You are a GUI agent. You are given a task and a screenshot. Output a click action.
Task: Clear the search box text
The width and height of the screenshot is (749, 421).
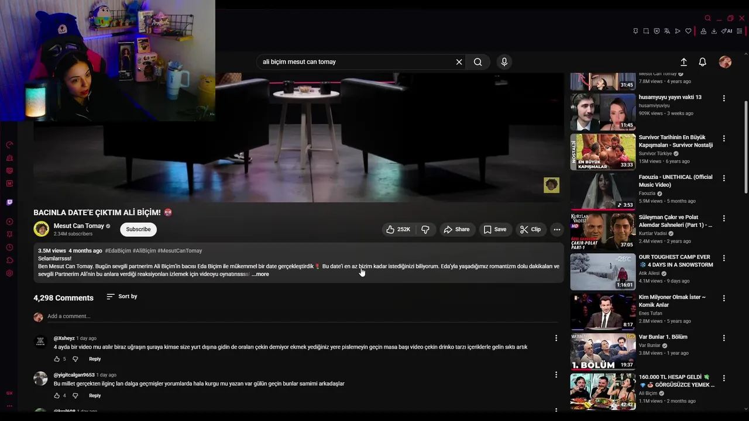point(459,62)
